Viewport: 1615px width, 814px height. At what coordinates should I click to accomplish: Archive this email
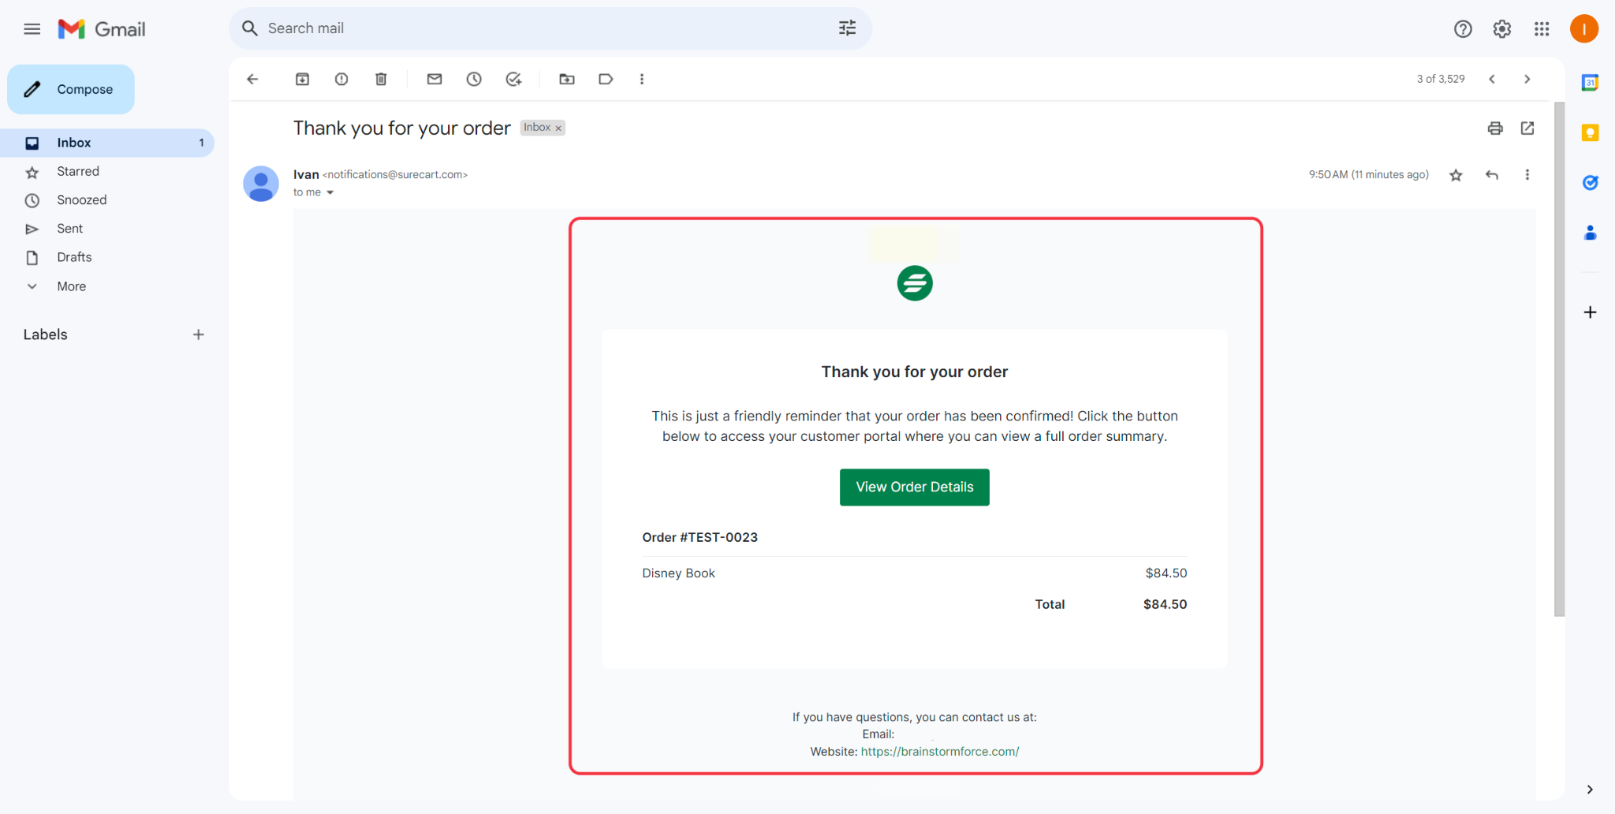302,79
